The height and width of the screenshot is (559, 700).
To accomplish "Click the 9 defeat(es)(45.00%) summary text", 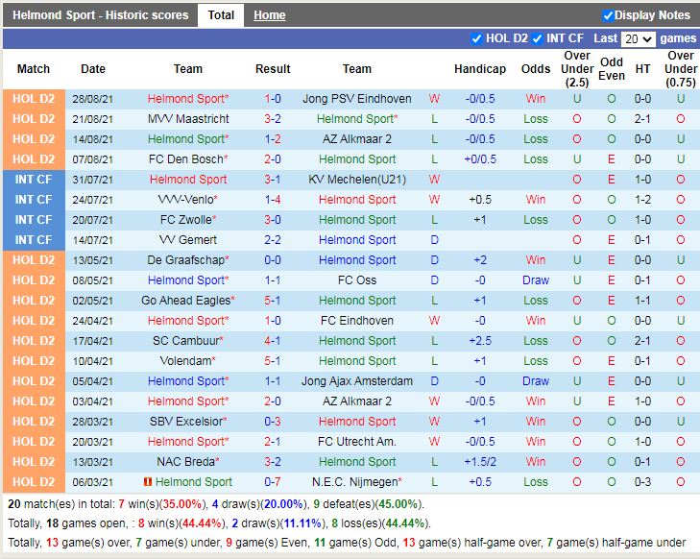I will pyautogui.click(x=367, y=504).
